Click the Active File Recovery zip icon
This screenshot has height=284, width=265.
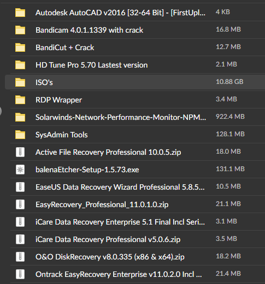click(x=20, y=152)
